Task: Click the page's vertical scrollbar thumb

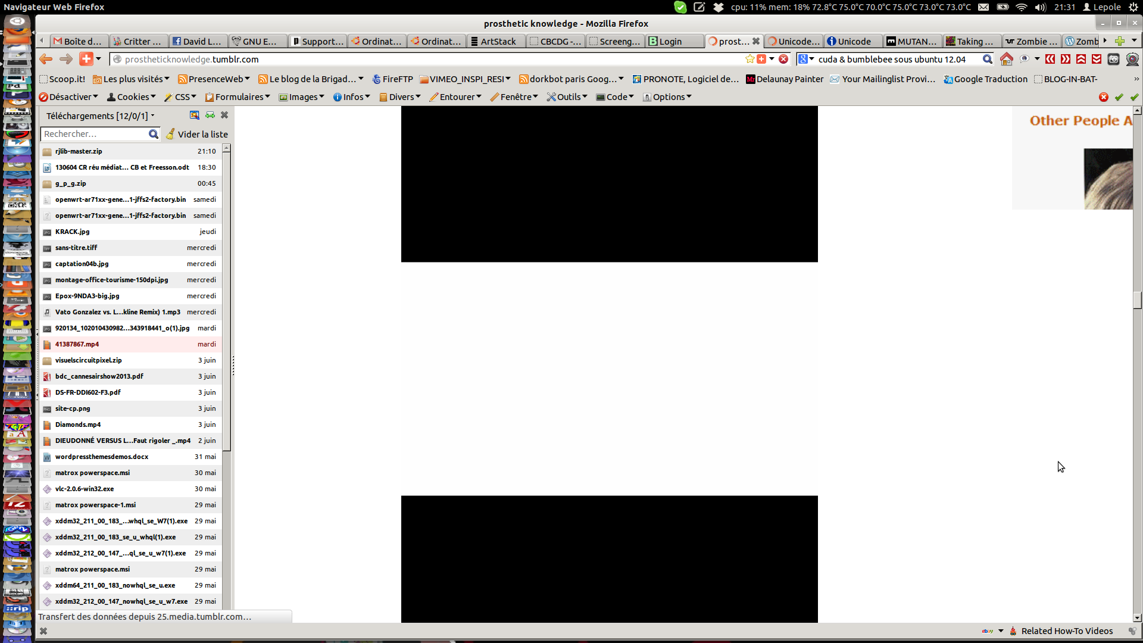Action: point(1137,300)
